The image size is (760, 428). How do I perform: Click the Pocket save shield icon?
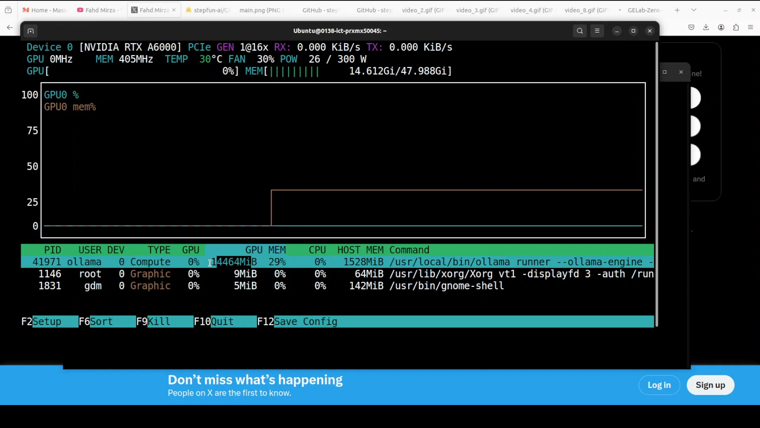point(691,27)
